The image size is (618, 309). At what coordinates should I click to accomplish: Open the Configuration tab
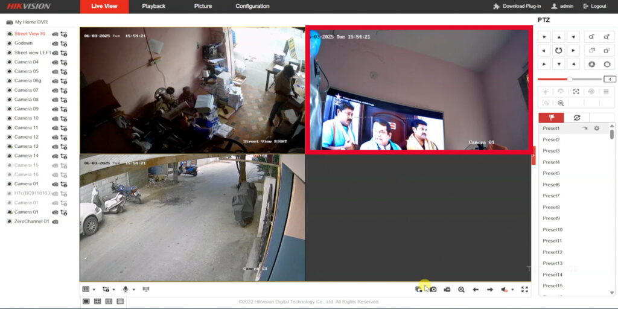(252, 7)
